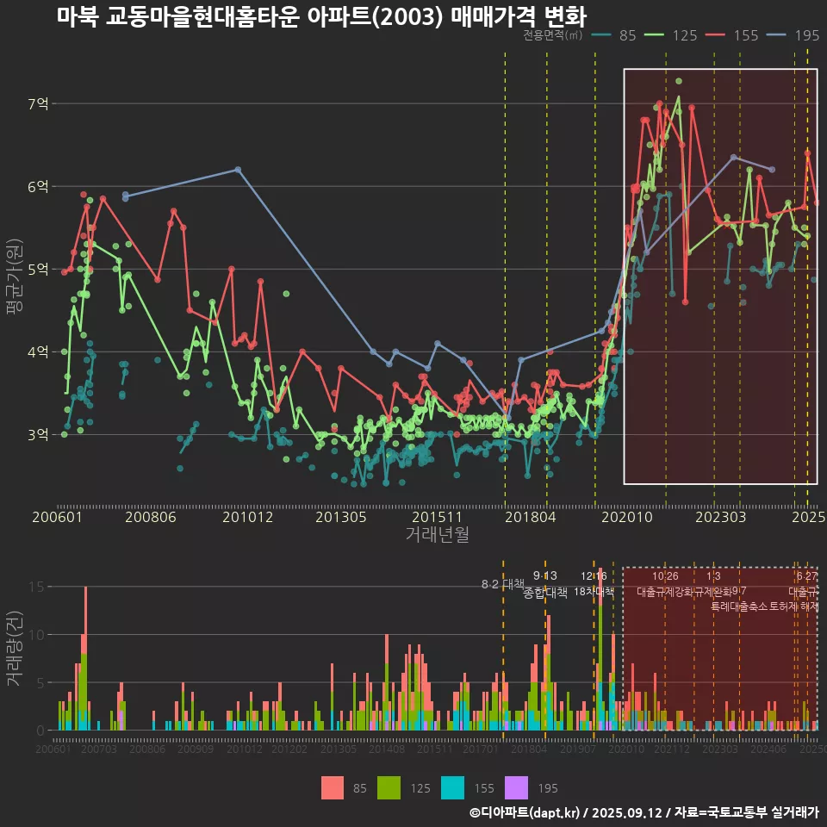The image size is (827, 827).
Task: Click the 201012 label on price chart x-axis
Action: point(247,517)
